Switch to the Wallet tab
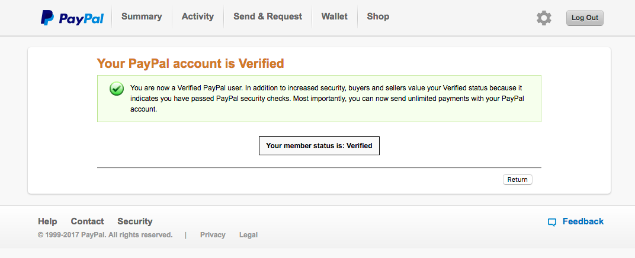 [335, 17]
